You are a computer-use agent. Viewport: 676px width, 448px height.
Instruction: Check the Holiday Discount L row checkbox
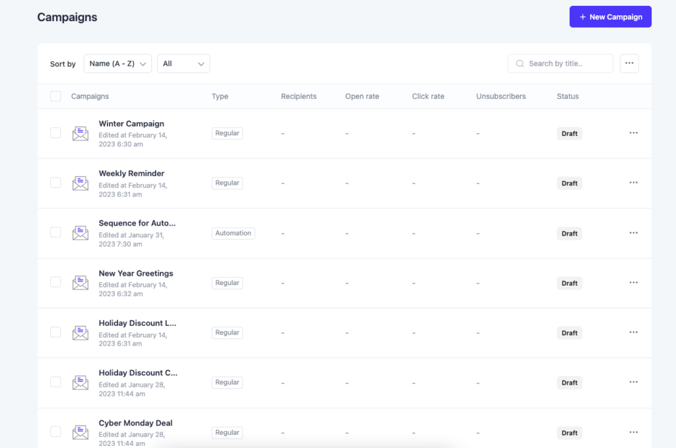[x=55, y=333]
